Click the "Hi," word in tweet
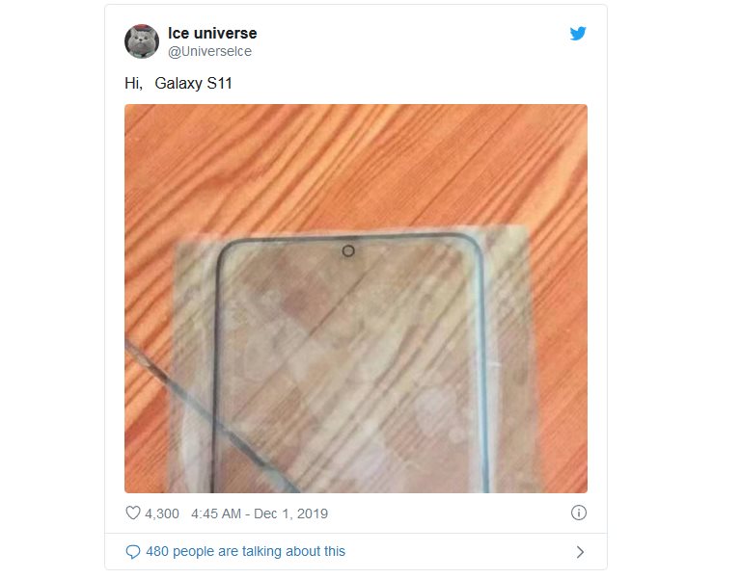The height and width of the screenshot is (579, 741). [x=134, y=84]
